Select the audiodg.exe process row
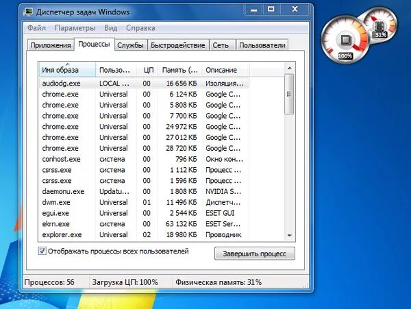Image resolution: width=411 pixels, height=309 pixels. click(144, 84)
